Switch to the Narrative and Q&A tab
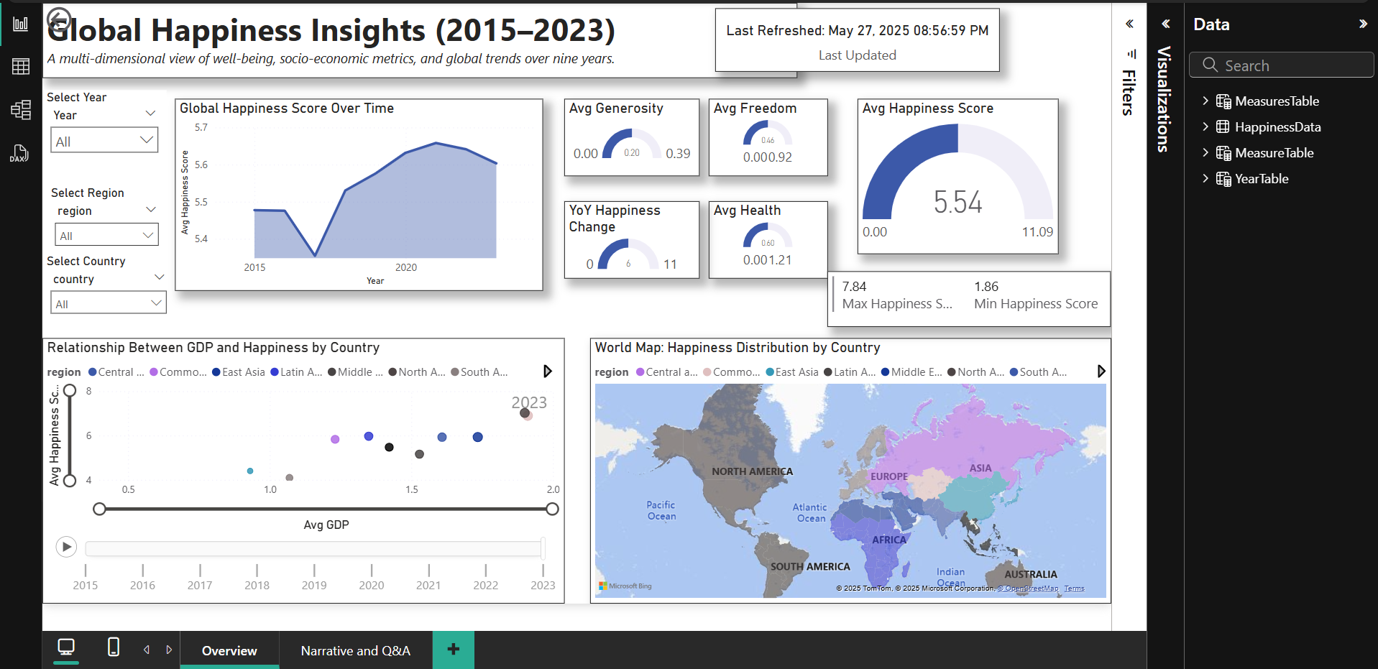This screenshot has height=669, width=1378. pyautogui.click(x=355, y=650)
